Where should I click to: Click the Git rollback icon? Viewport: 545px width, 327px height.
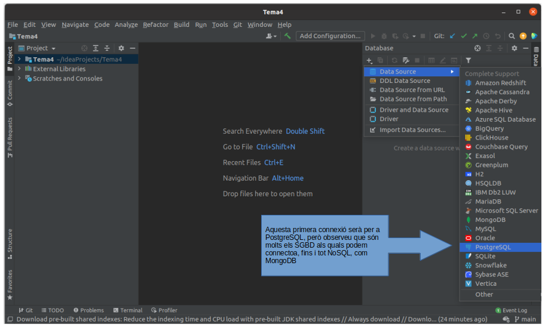click(x=498, y=36)
